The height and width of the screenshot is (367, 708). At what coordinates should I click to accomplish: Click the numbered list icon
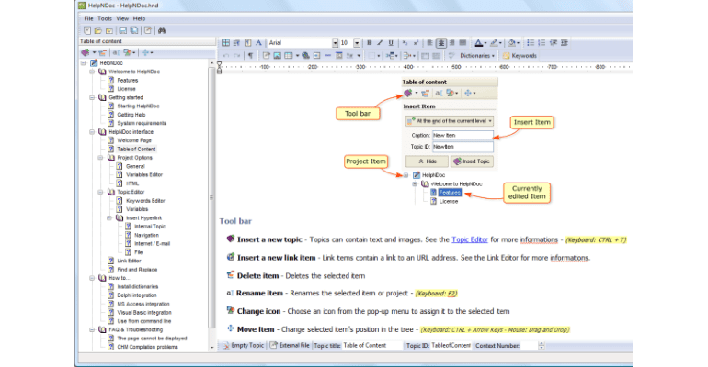(x=542, y=43)
